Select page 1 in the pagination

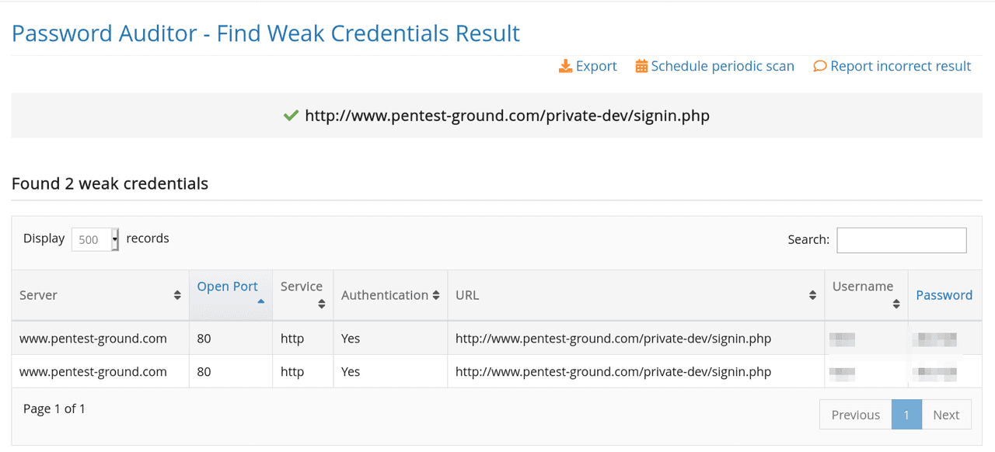pos(906,414)
